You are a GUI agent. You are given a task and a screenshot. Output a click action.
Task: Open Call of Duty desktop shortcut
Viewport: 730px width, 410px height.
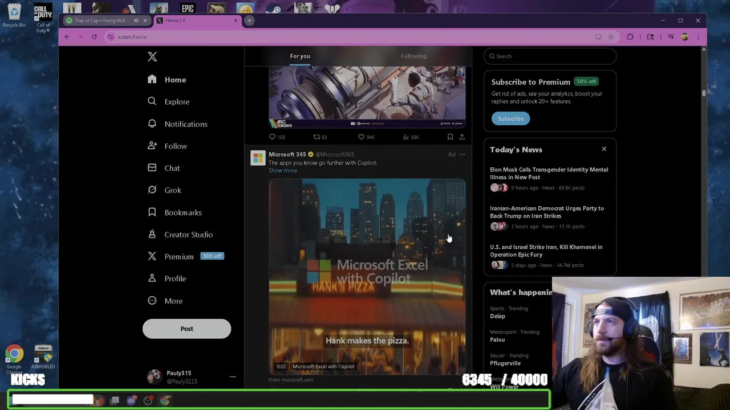tap(43, 18)
